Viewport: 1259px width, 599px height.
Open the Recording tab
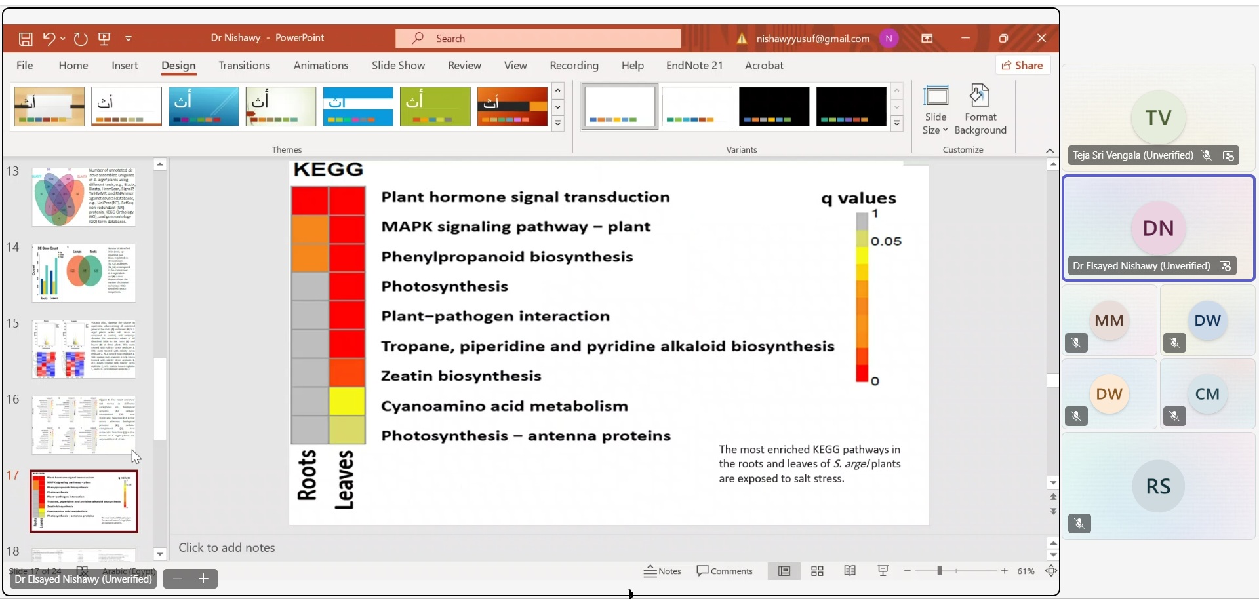click(574, 66)
